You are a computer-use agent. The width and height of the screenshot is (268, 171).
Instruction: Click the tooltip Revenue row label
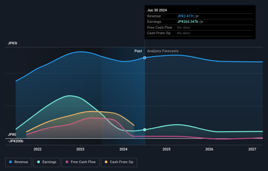click(154, 16)
